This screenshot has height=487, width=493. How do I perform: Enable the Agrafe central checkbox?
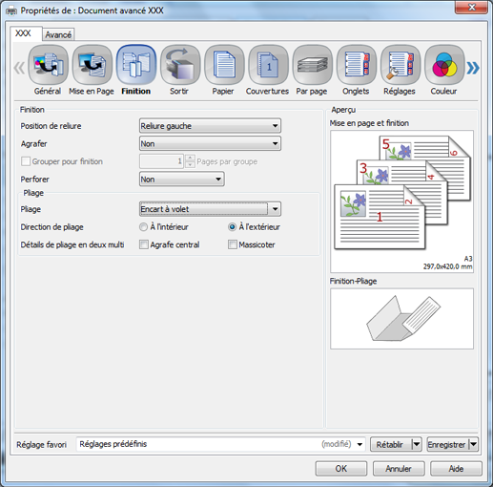point(144,244)
